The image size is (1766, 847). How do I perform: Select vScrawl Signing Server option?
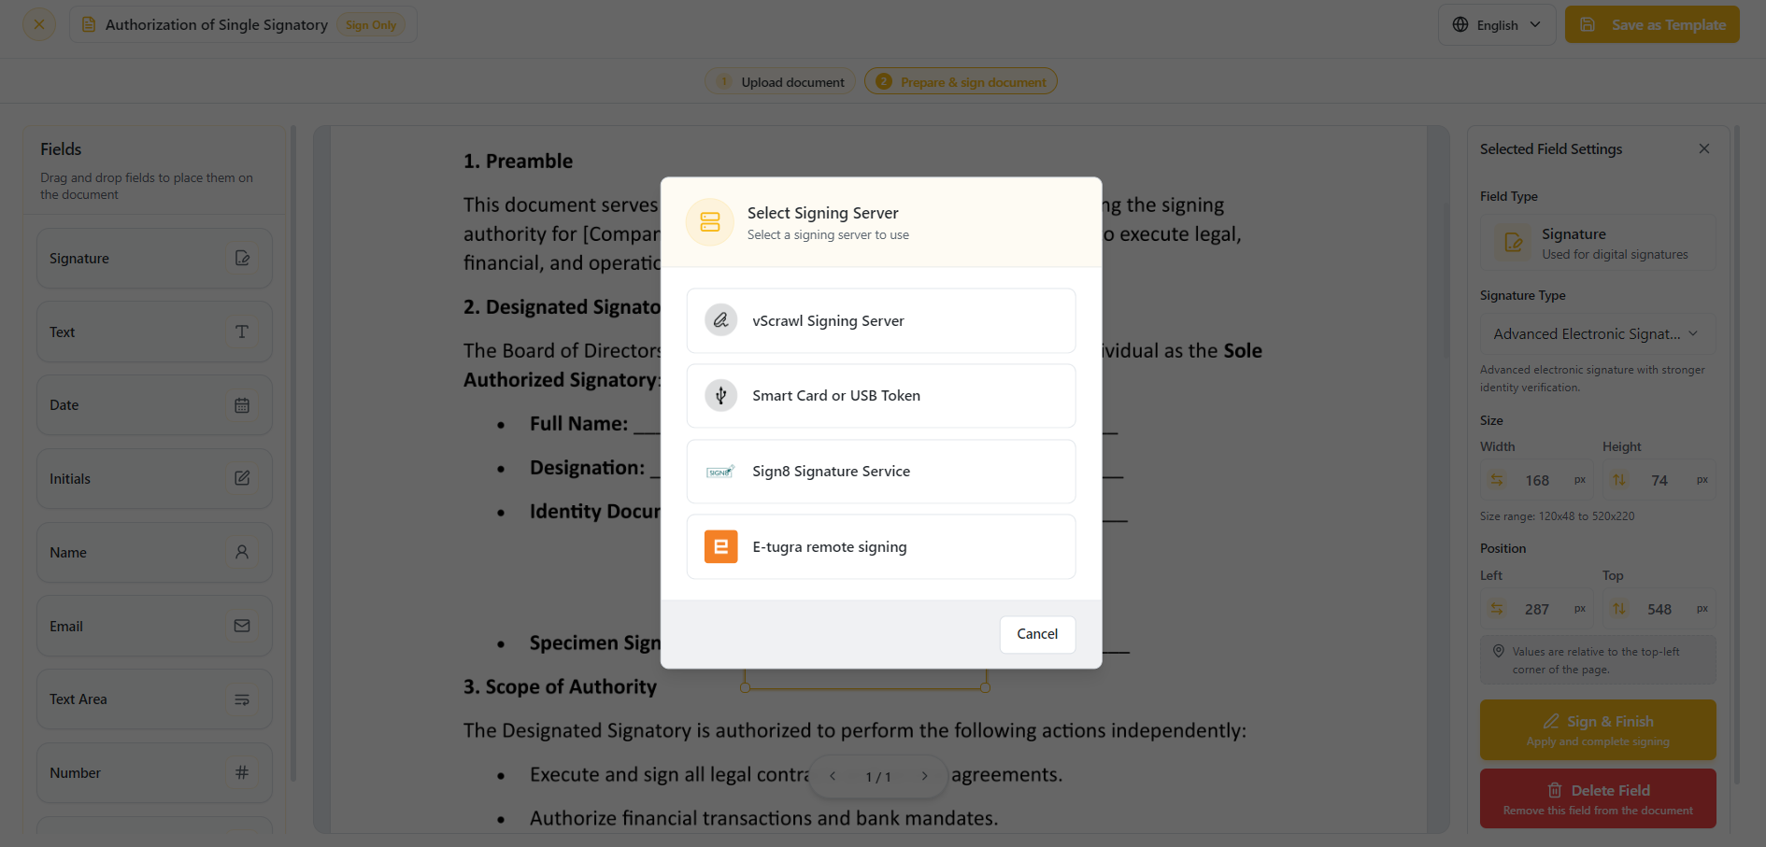pos(880,320)
